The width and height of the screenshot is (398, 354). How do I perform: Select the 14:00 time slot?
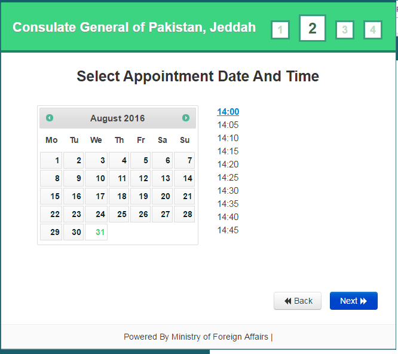(228, 112)
